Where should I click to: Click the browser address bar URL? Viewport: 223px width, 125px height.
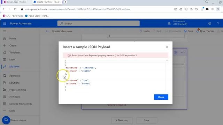pyautogui.click(x=77, y=9)
